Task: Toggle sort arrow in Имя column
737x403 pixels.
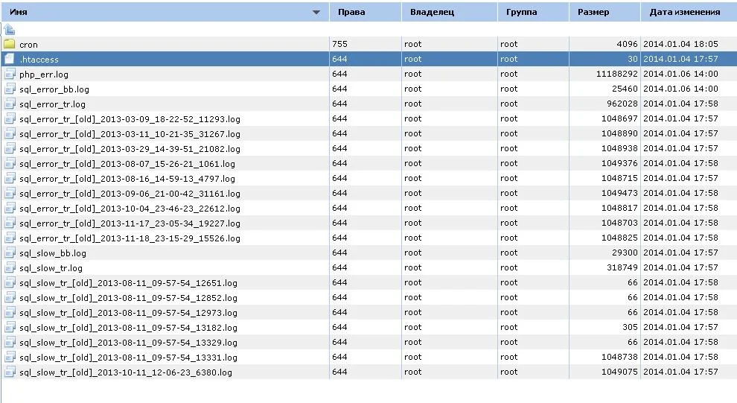Action: click(x=316, y=12)
